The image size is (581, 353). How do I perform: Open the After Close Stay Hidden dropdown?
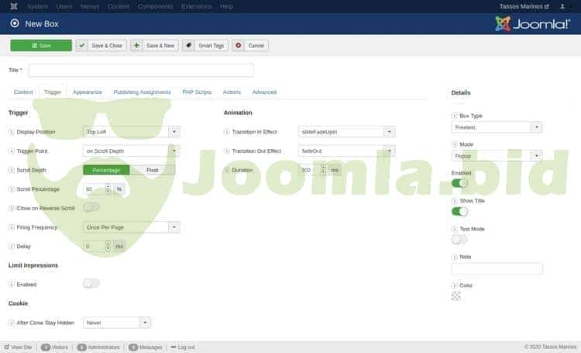(116, 322)
